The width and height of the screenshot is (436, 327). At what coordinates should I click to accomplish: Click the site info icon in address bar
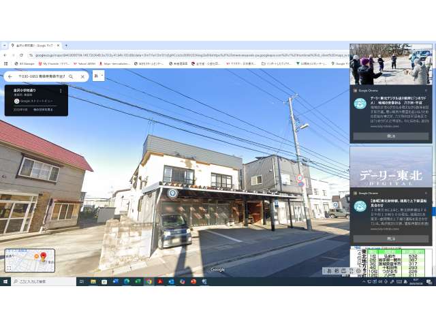click(31, 55)
